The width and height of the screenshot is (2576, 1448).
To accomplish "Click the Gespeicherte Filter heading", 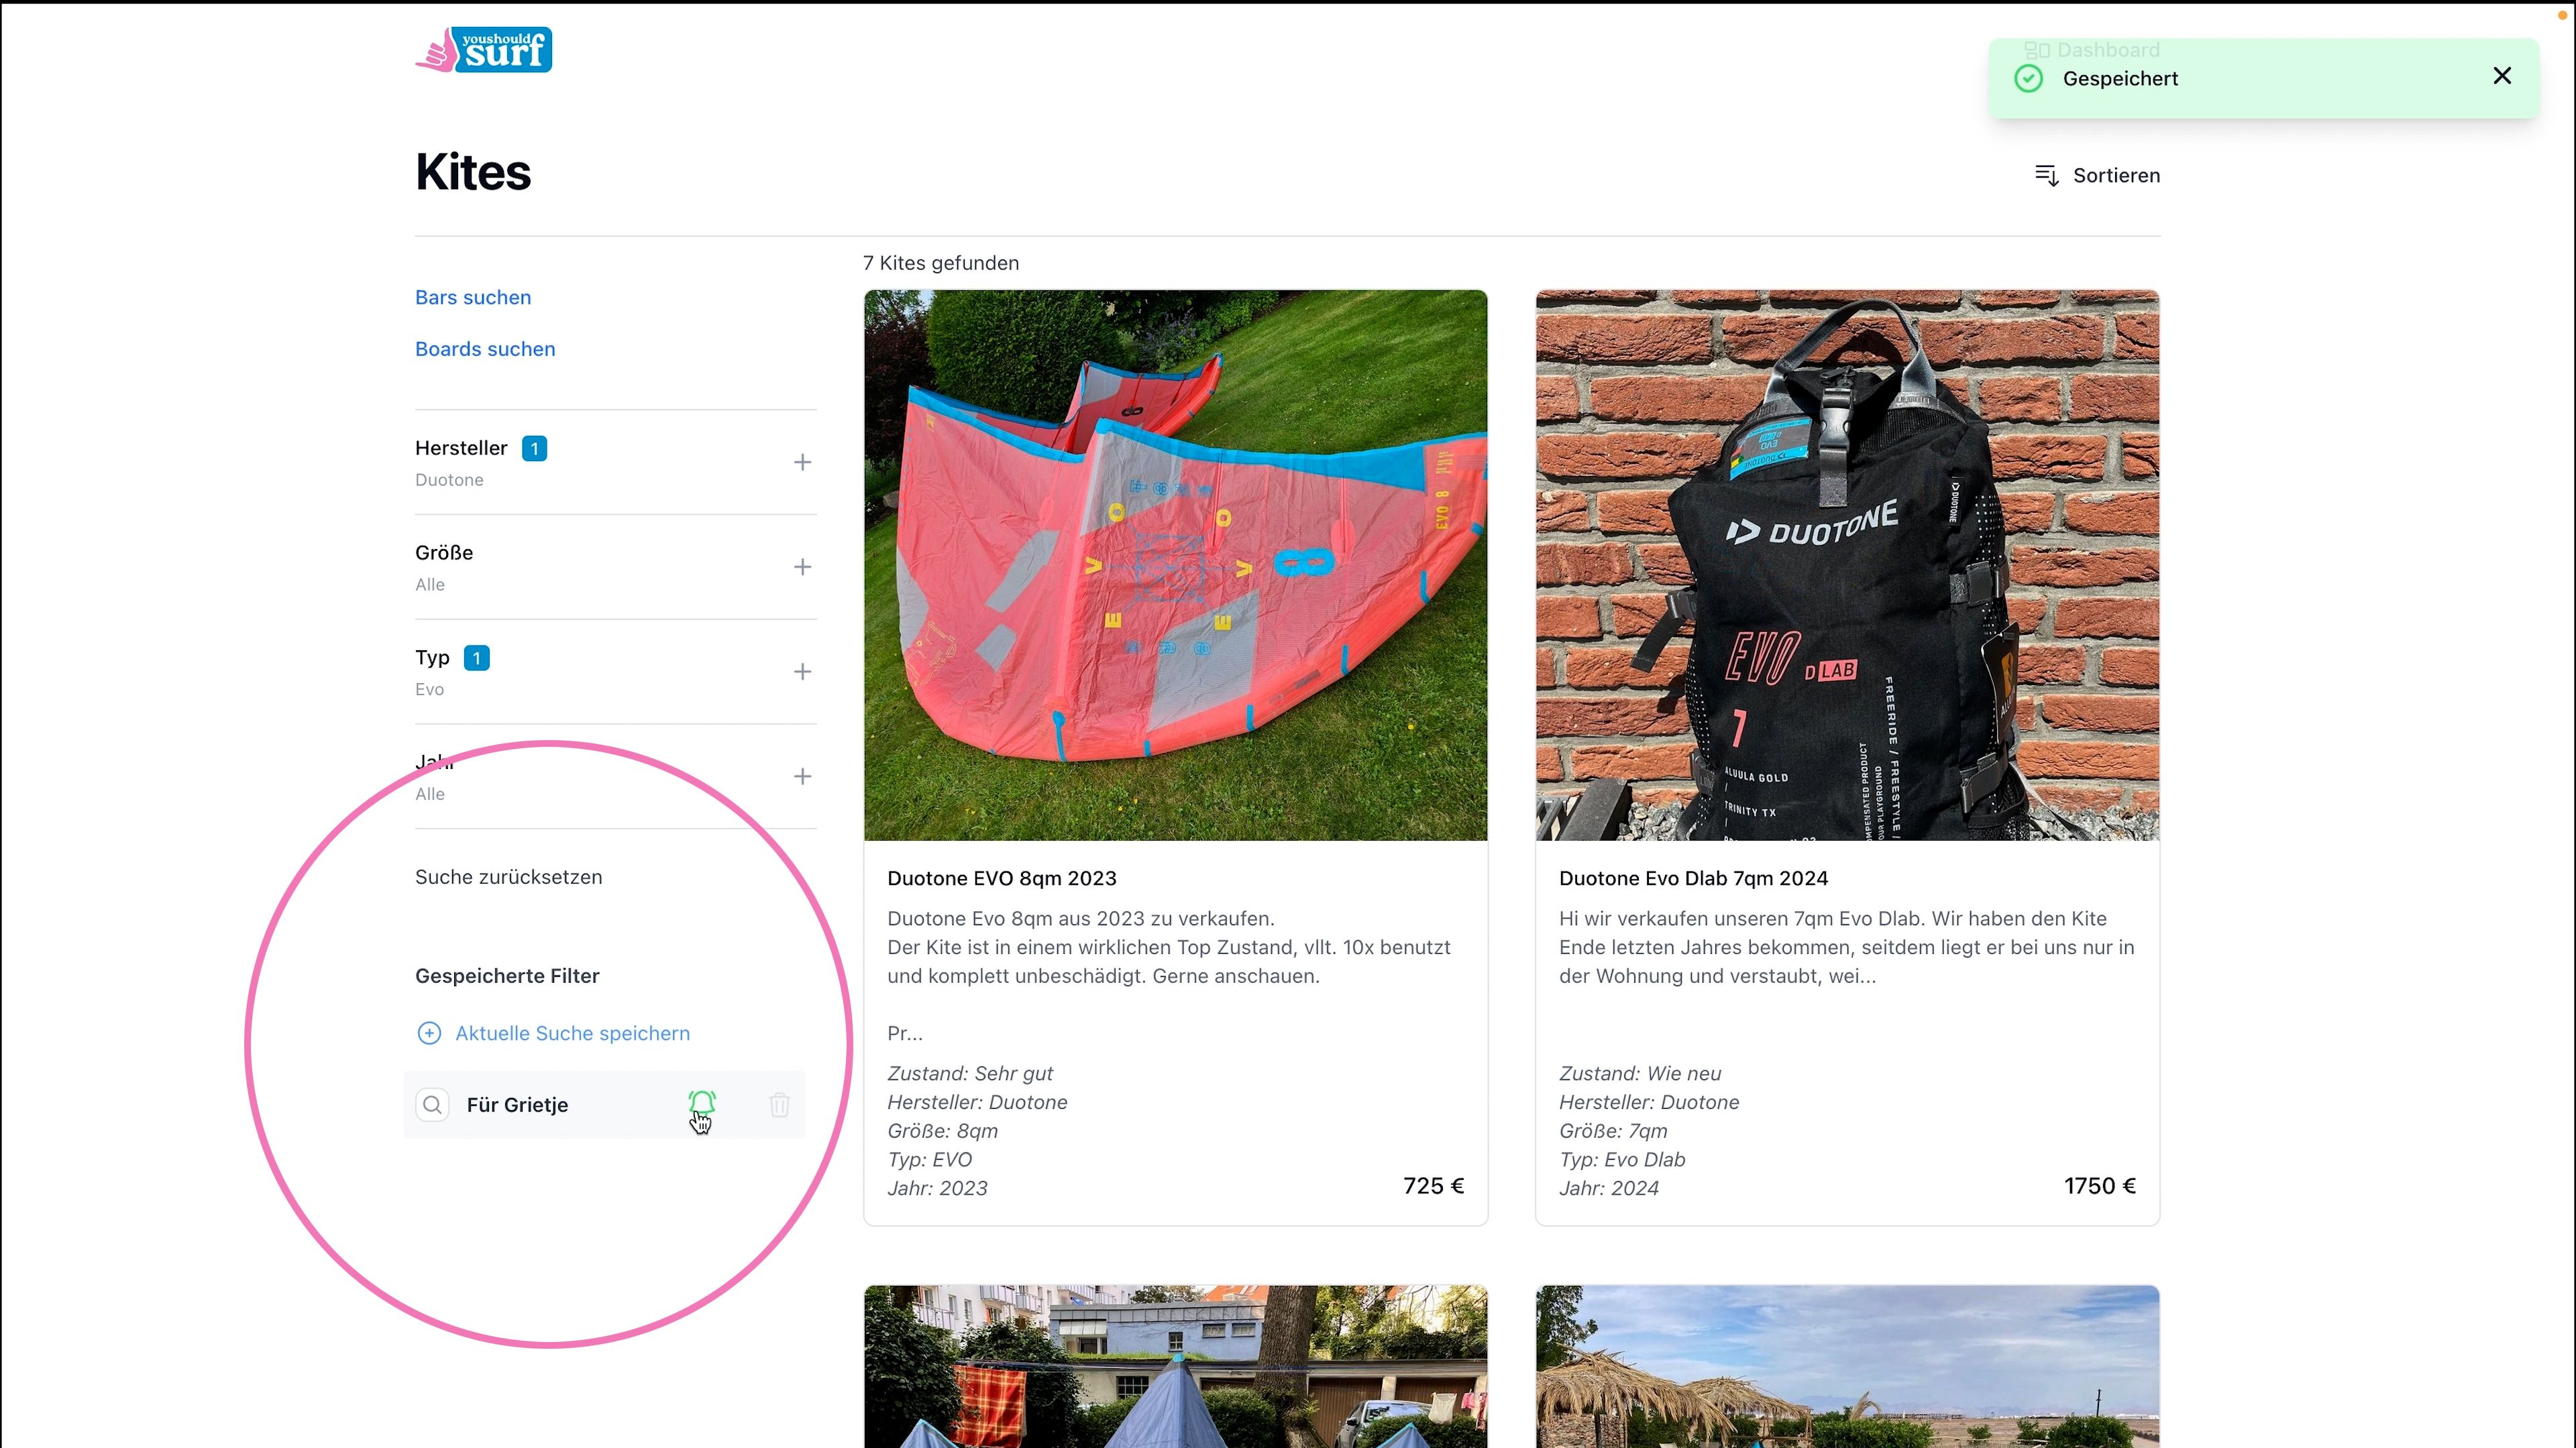I will pos(507,976).
